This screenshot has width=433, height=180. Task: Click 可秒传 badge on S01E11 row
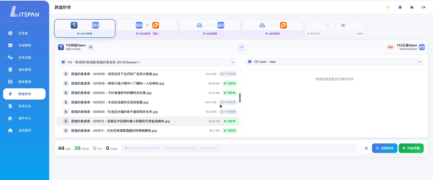coord(229,131)
